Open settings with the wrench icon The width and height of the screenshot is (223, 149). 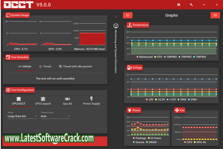[191, 5]
